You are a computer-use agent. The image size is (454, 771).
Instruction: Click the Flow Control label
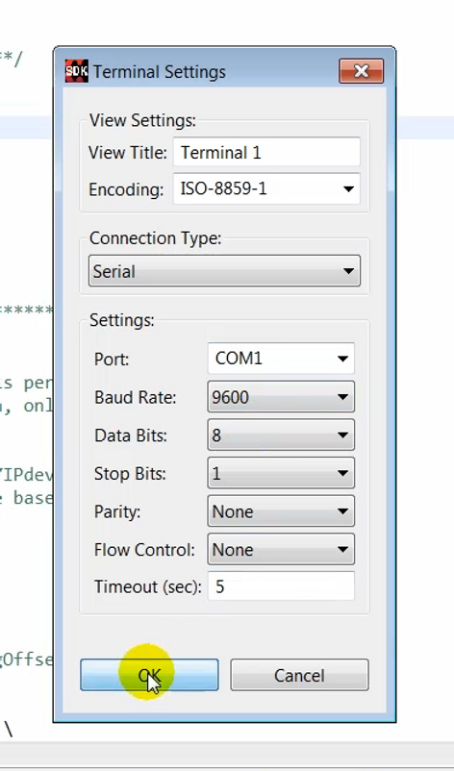(144, 550)
